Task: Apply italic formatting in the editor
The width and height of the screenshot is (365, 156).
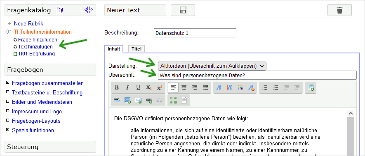Action: coord(127,87)
